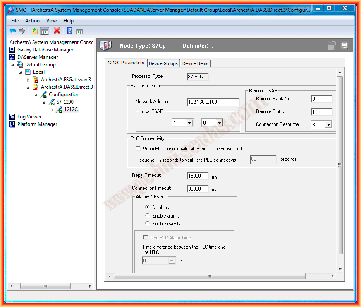Open the first Local TSAP dropdown
This screenshot has height=307, width=361.
click(189, 123)
